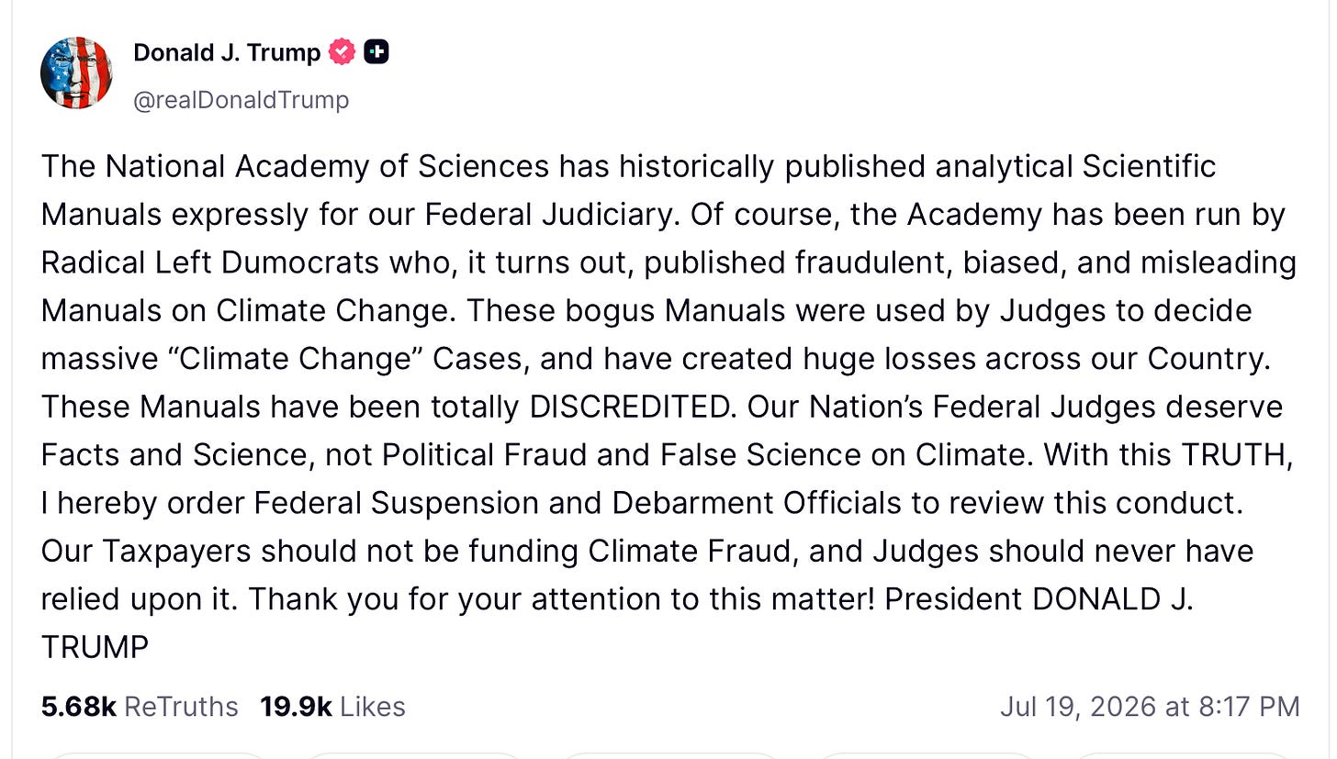This screenshot has width=1337, height=759.
Task: Click the fourth action button at bottom
Action: [927, 755]
